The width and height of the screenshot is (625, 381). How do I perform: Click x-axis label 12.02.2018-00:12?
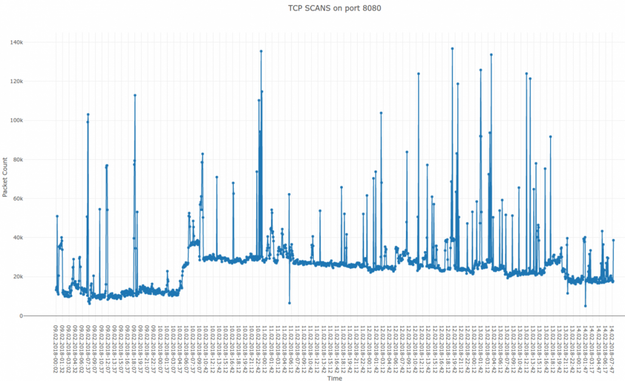click(370, 349)
